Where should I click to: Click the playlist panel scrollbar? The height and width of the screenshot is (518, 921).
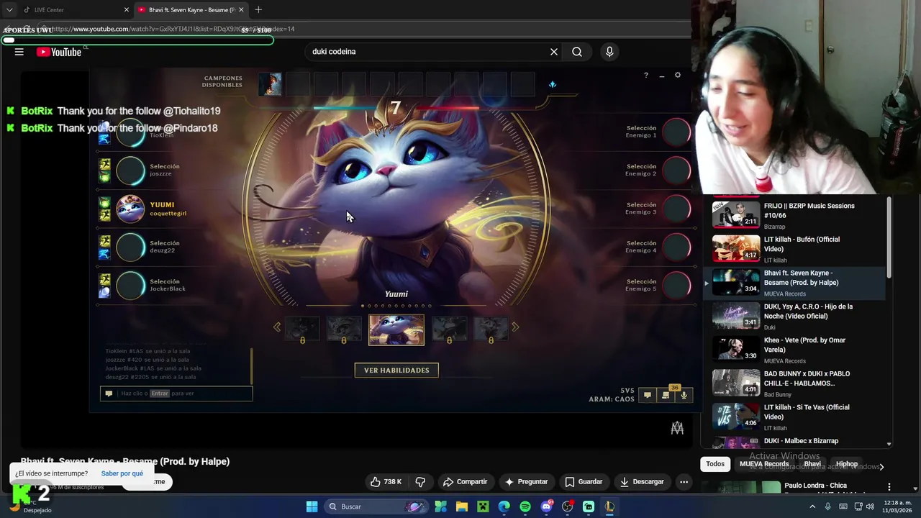(889, 237)
